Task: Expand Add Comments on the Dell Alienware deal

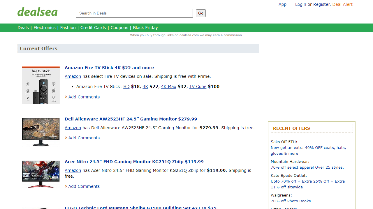Action: click(84, 138)
